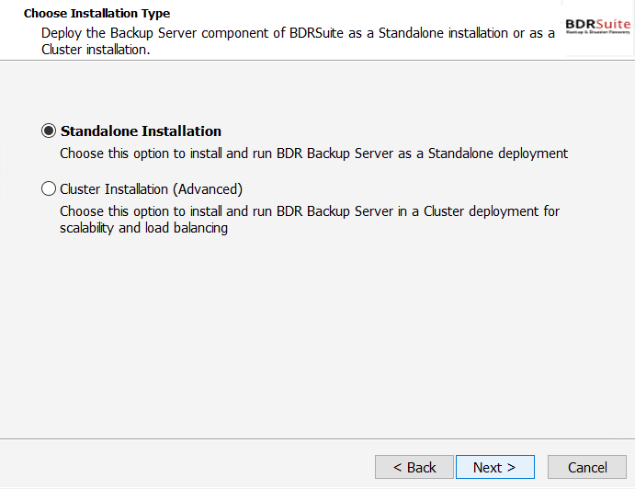Select the Cluster Installation (Advanced) radio button
The image size is (635, 489).
[x=49, y=188]
